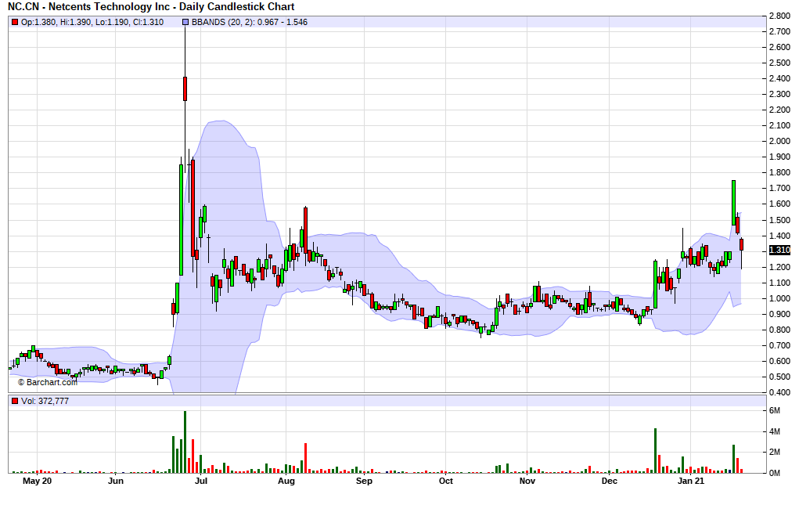Image resolution: width=799 pixels, height=505 pixels.
Task: Click the Dec date axis label
Action: pyautogui.click(x=610, y=481)
